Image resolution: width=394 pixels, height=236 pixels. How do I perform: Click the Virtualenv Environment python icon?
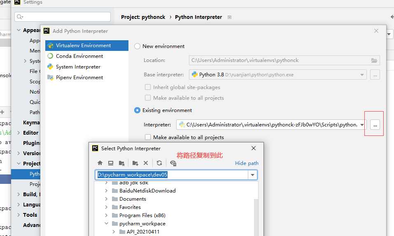(x=51, y=45)
